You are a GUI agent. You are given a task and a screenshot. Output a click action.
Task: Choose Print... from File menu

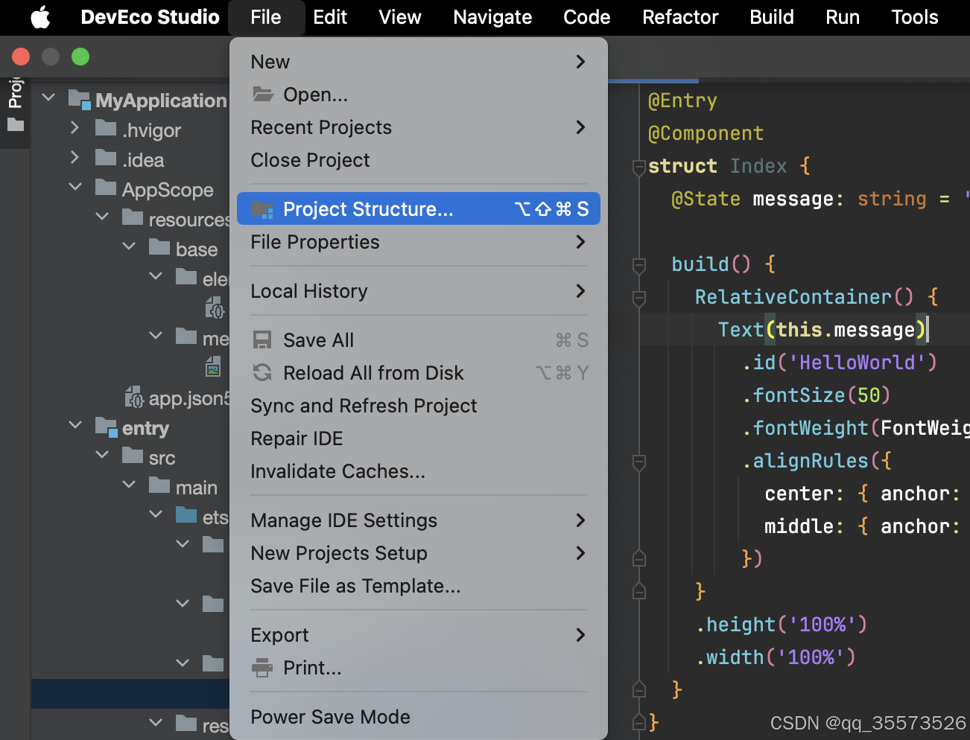pos(419,668)
